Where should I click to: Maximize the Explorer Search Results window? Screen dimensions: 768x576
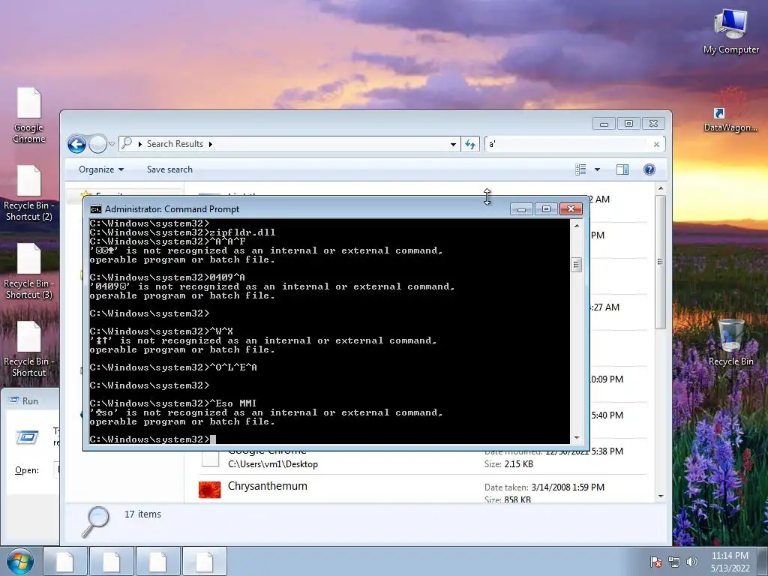(628, 124)
